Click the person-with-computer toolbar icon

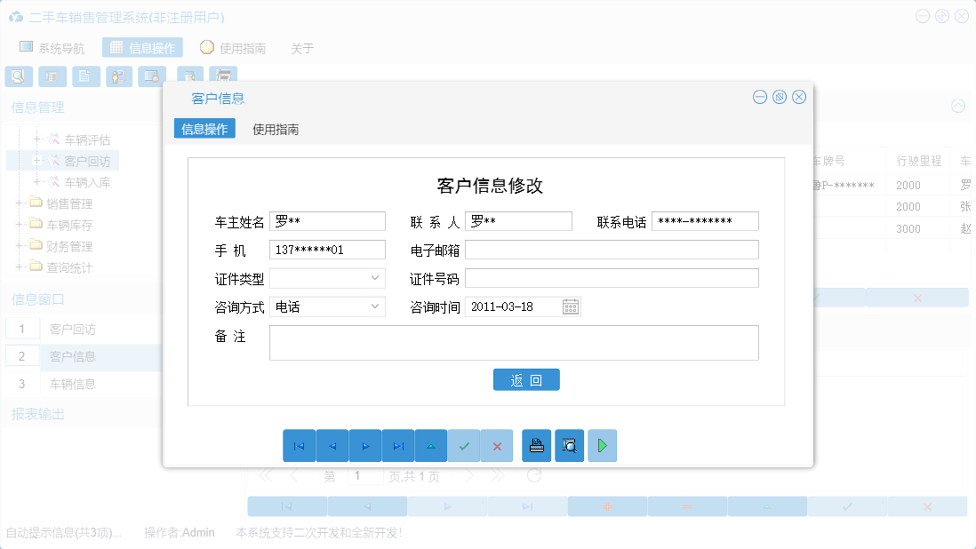[x=118, y=76]
